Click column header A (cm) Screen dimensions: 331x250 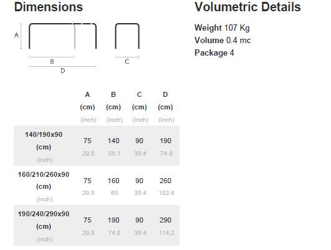87,101
